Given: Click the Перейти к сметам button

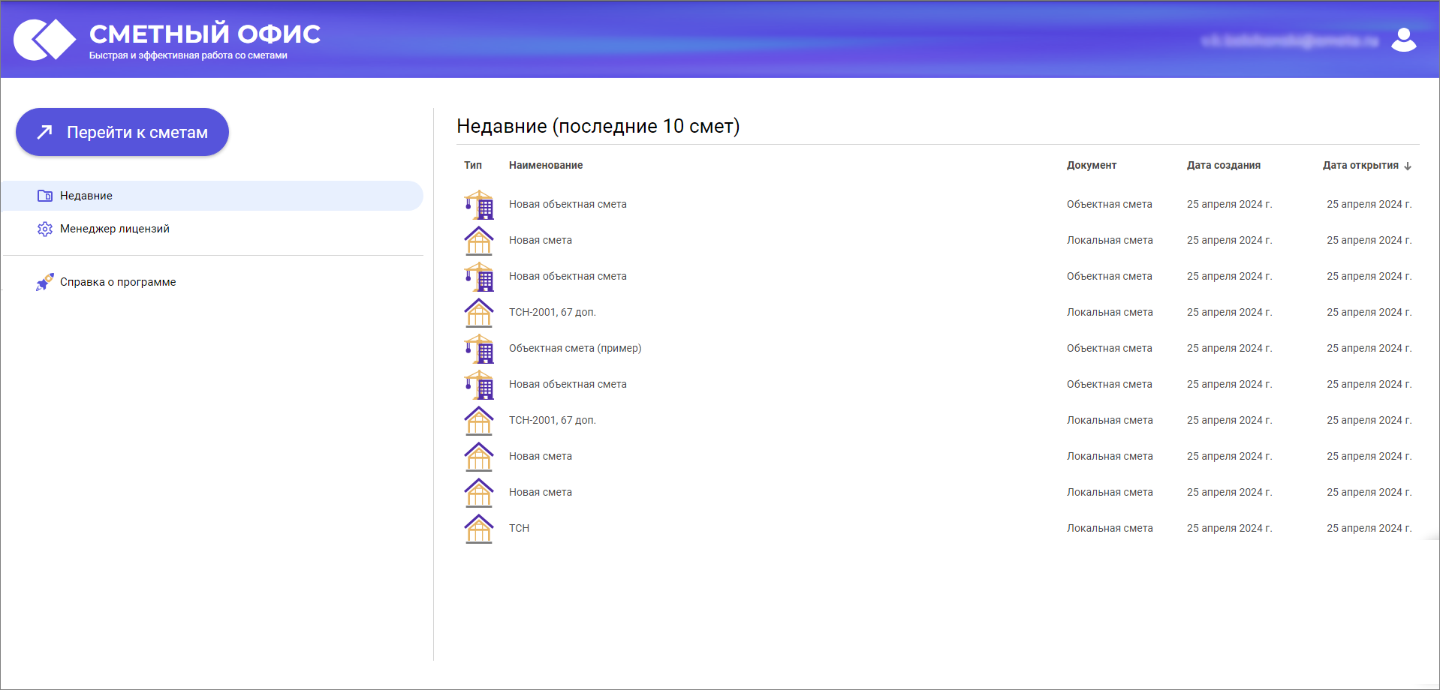Looking at the screenshot, I should coord(122,132).
